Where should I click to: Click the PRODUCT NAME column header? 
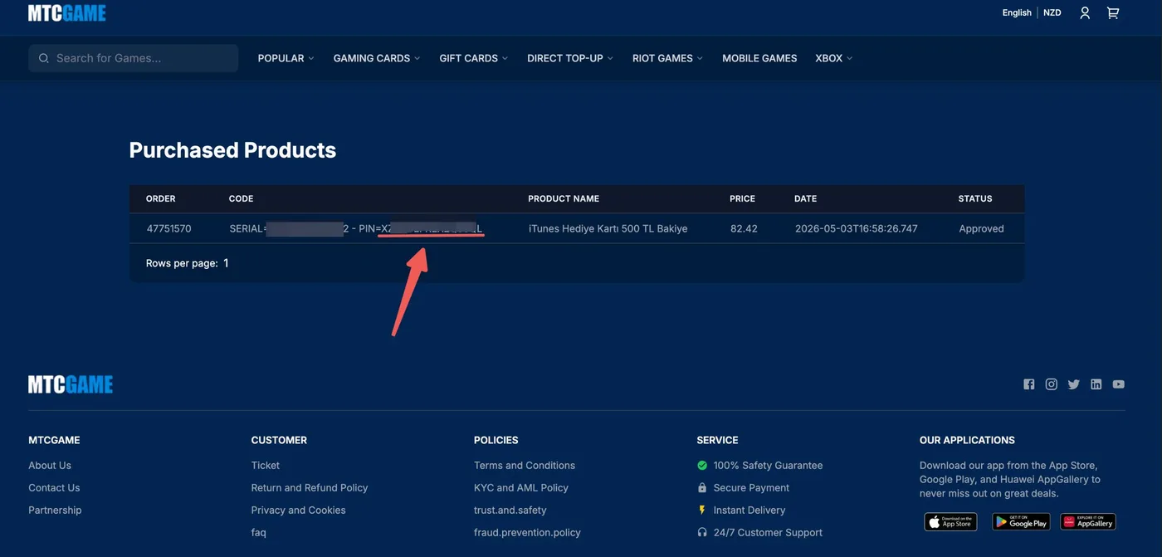click(x=564, y=199)
